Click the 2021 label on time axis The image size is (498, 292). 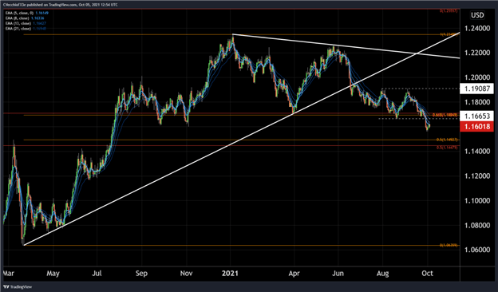[230, 274]
